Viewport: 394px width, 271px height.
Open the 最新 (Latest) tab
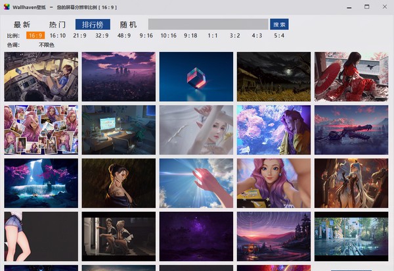(x=22, y=24)
